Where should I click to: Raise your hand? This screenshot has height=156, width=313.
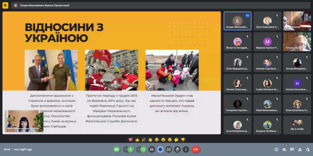177,150
